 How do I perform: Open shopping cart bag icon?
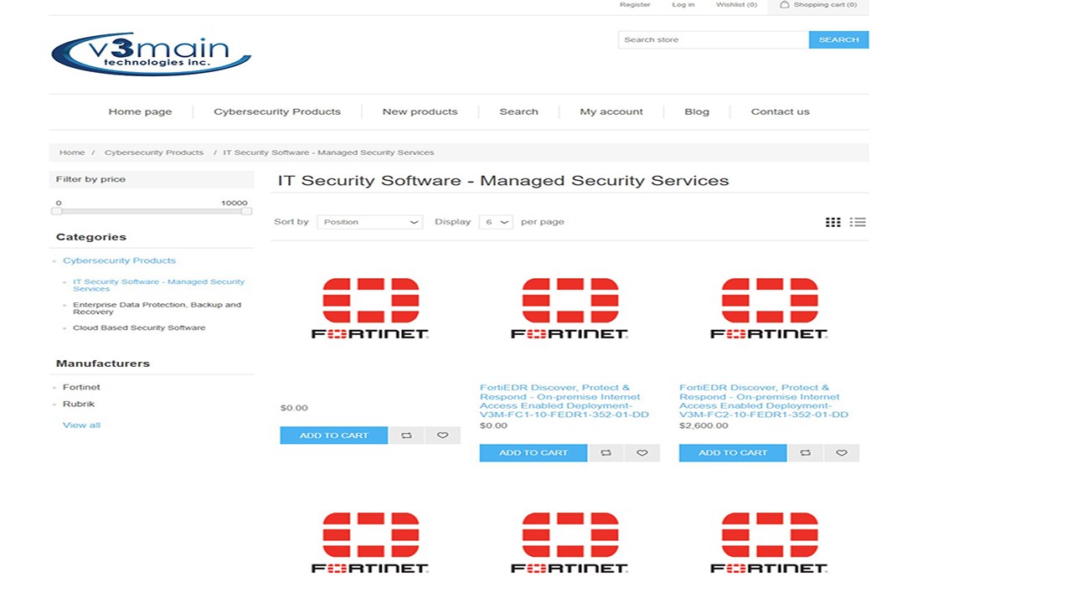coord(785,5)
